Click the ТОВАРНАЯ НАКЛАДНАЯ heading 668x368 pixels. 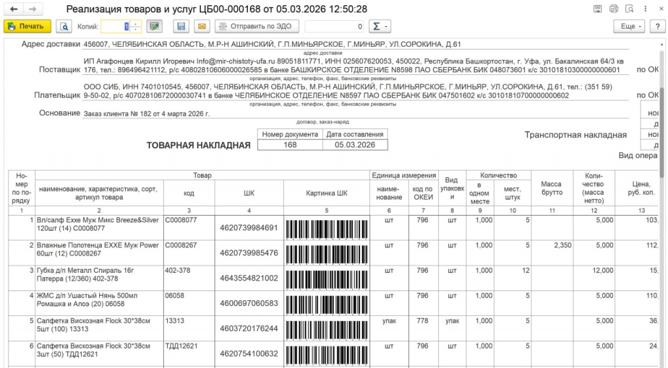tap(198, 145)
